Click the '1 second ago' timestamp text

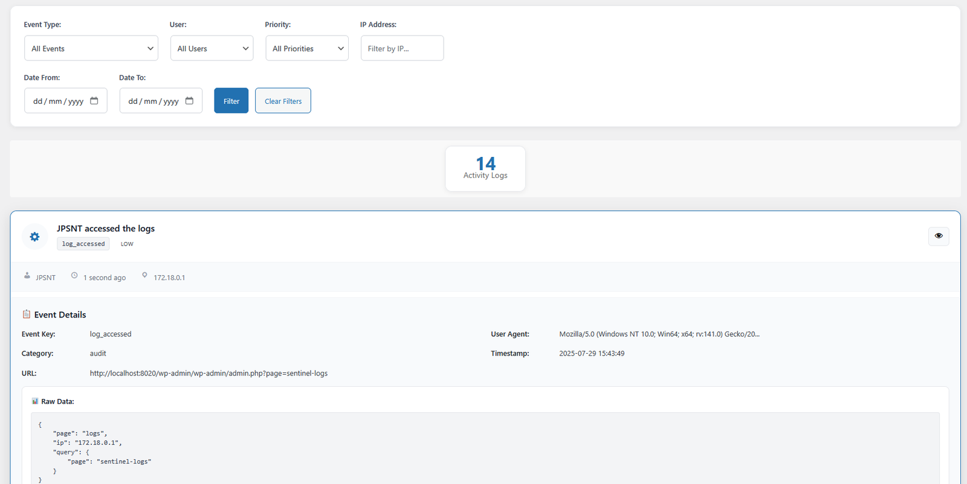pos(105,278)
